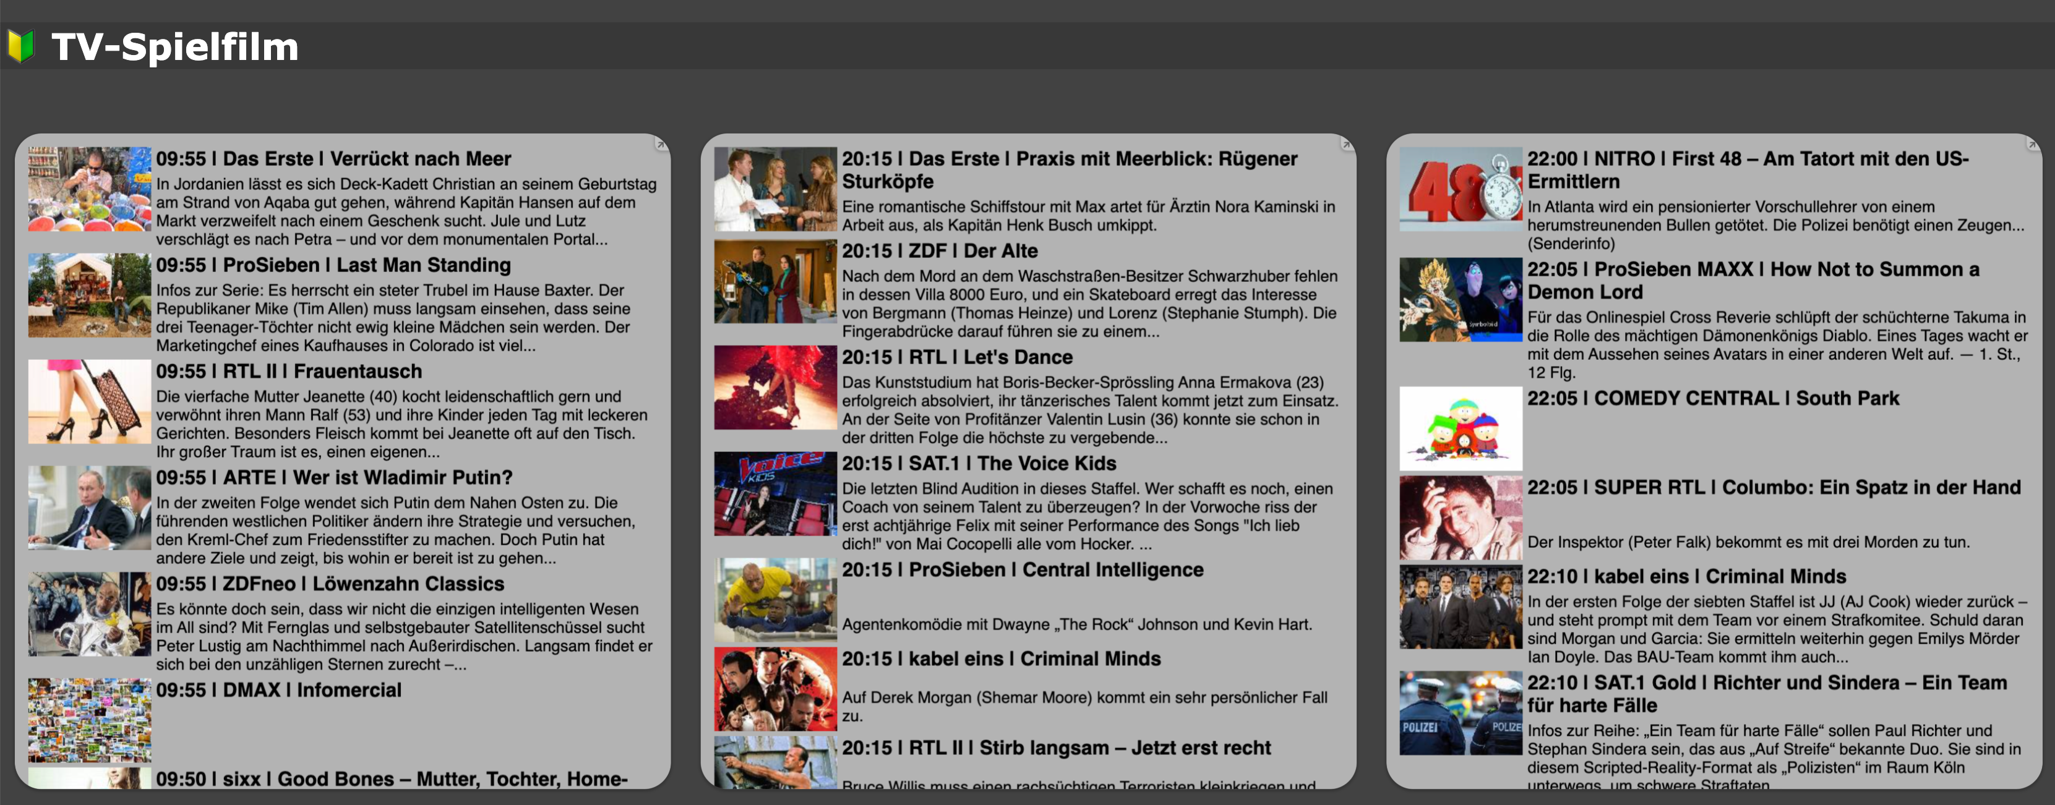Select title Praxis mit Meerblick: Rügener Sturköpfe
Viewport: 2055px width, 805px height.
[x=1070, y=170]
